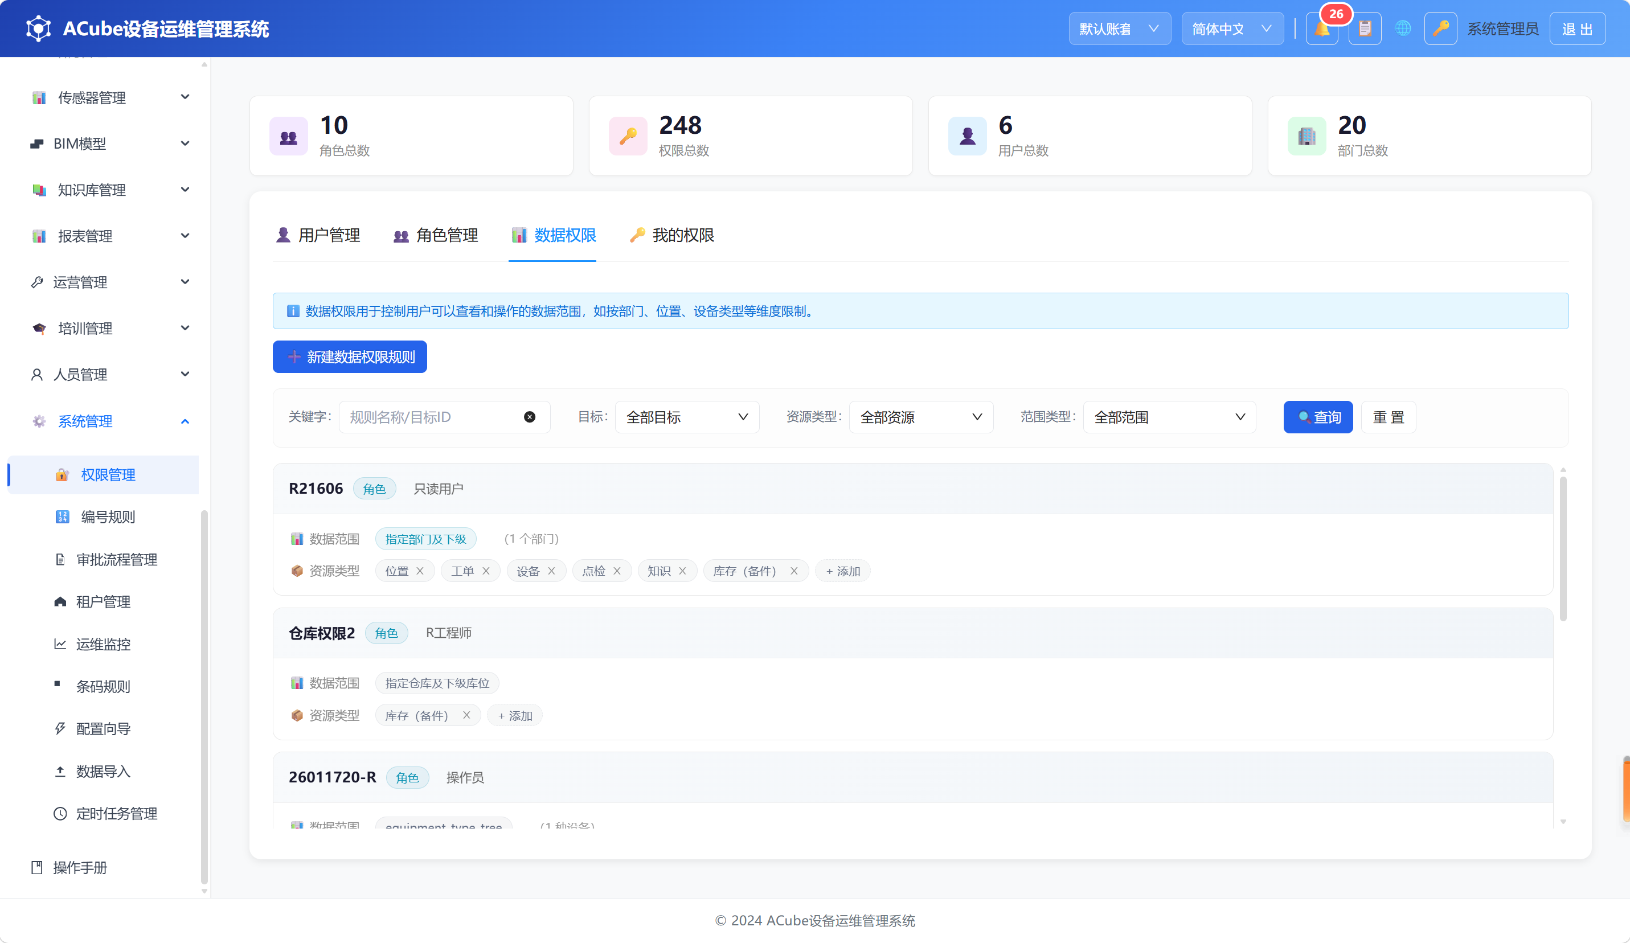Select the 数据权限 tab
The height and width of the screenshot is (943, 1630).
(554, 235)
